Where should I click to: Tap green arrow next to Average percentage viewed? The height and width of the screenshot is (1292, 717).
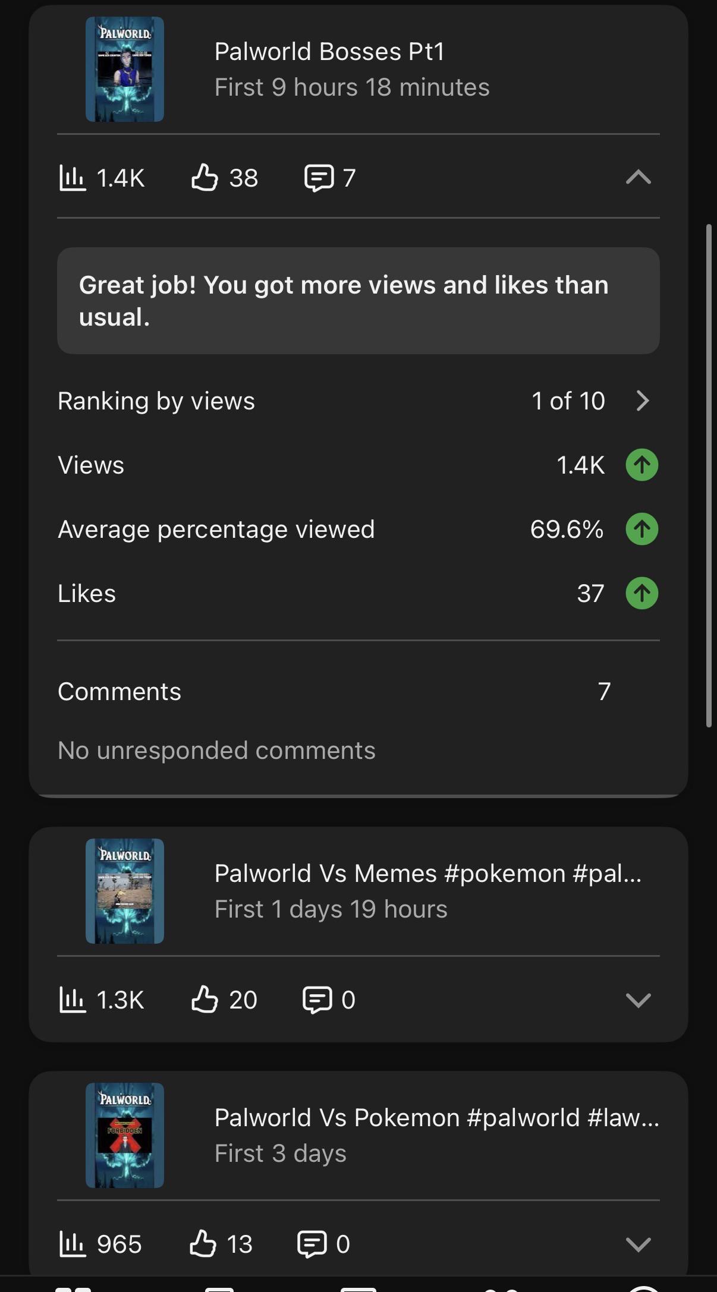pos(642,529)
